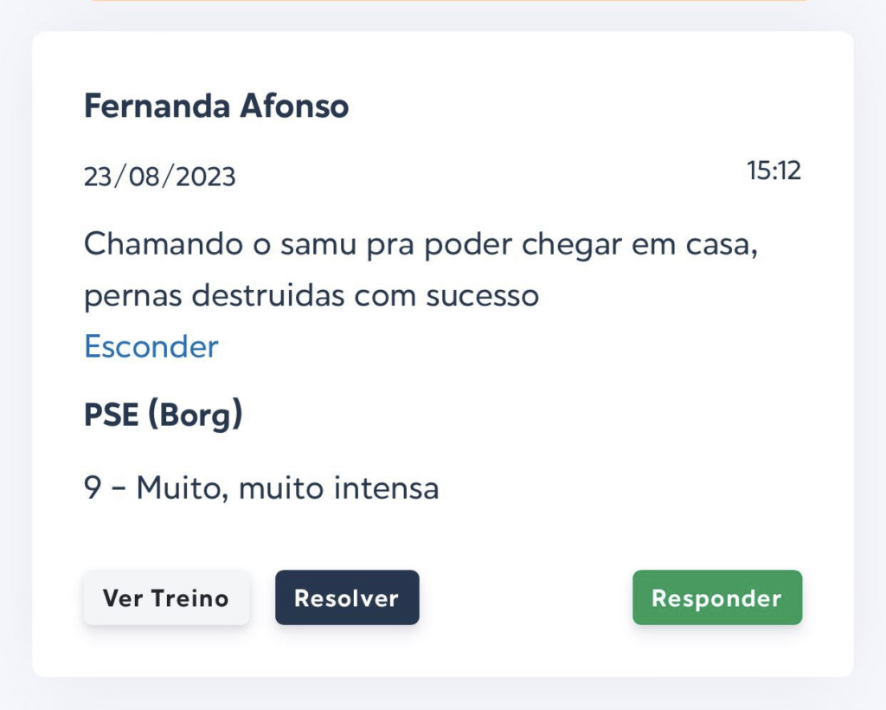This screenshot has width=886, height=710.
Task: Select the PSE (Borg) heading
Action: (163, 416)
